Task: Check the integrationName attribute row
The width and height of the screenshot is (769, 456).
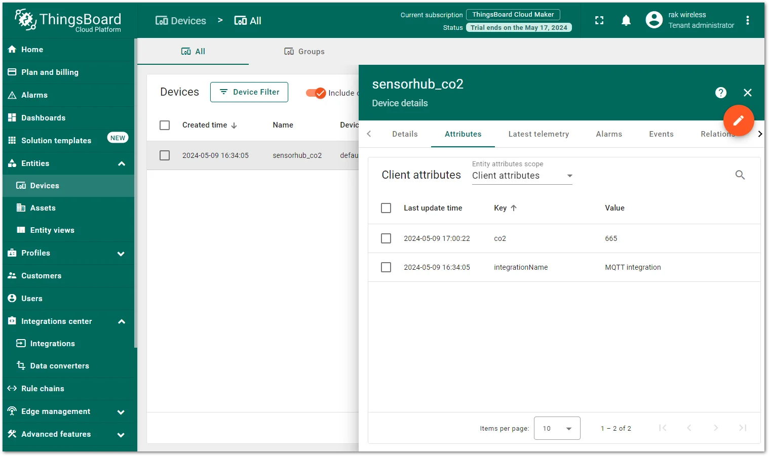Action: point(386,267)
